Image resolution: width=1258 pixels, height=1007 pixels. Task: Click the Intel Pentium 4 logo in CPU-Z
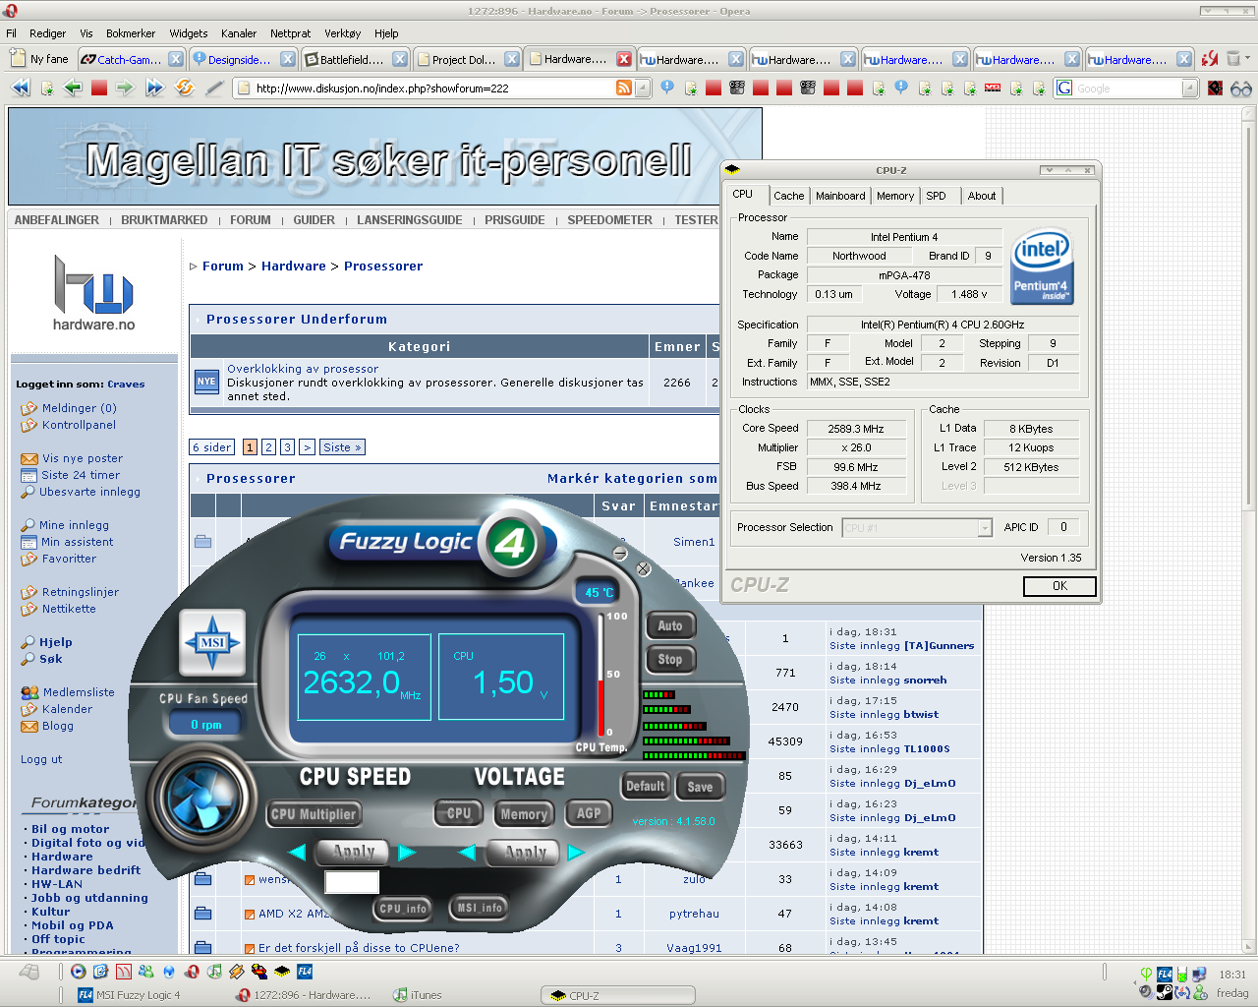[x=1042, y=266]
